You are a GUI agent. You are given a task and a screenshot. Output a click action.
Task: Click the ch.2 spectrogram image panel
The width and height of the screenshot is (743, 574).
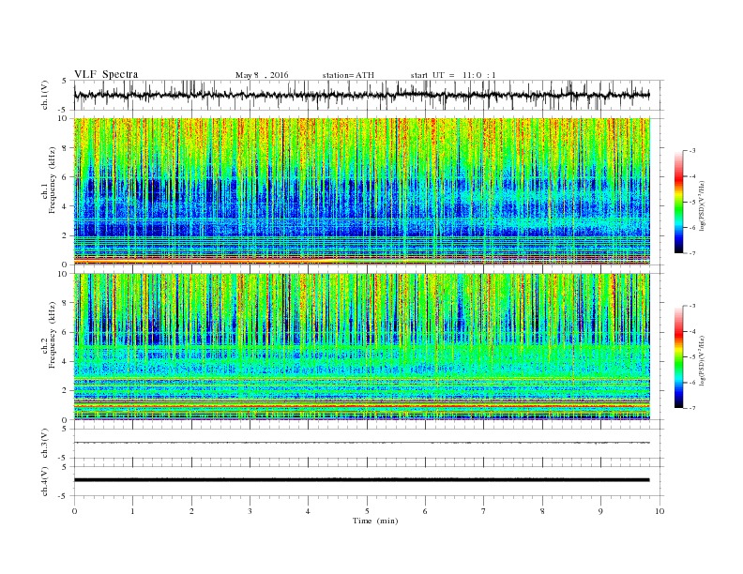click(x=361, y=346)
